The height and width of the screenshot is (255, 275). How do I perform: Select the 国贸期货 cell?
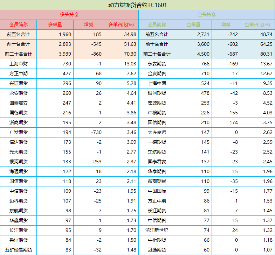pos(19,113)
